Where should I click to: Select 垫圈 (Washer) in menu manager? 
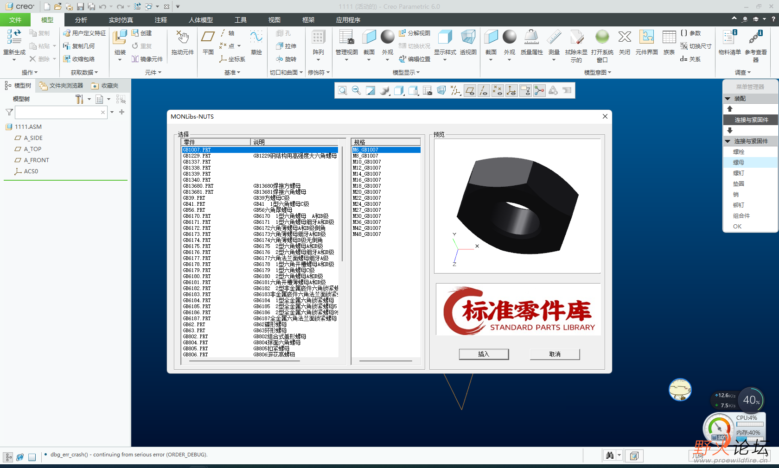pos(739,184)
